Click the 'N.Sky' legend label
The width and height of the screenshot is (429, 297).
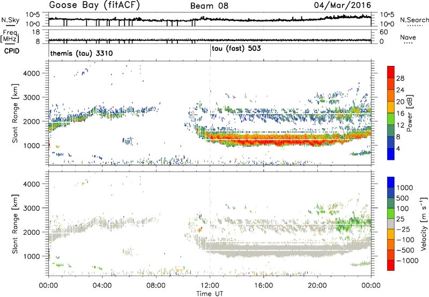click(10, 20)
